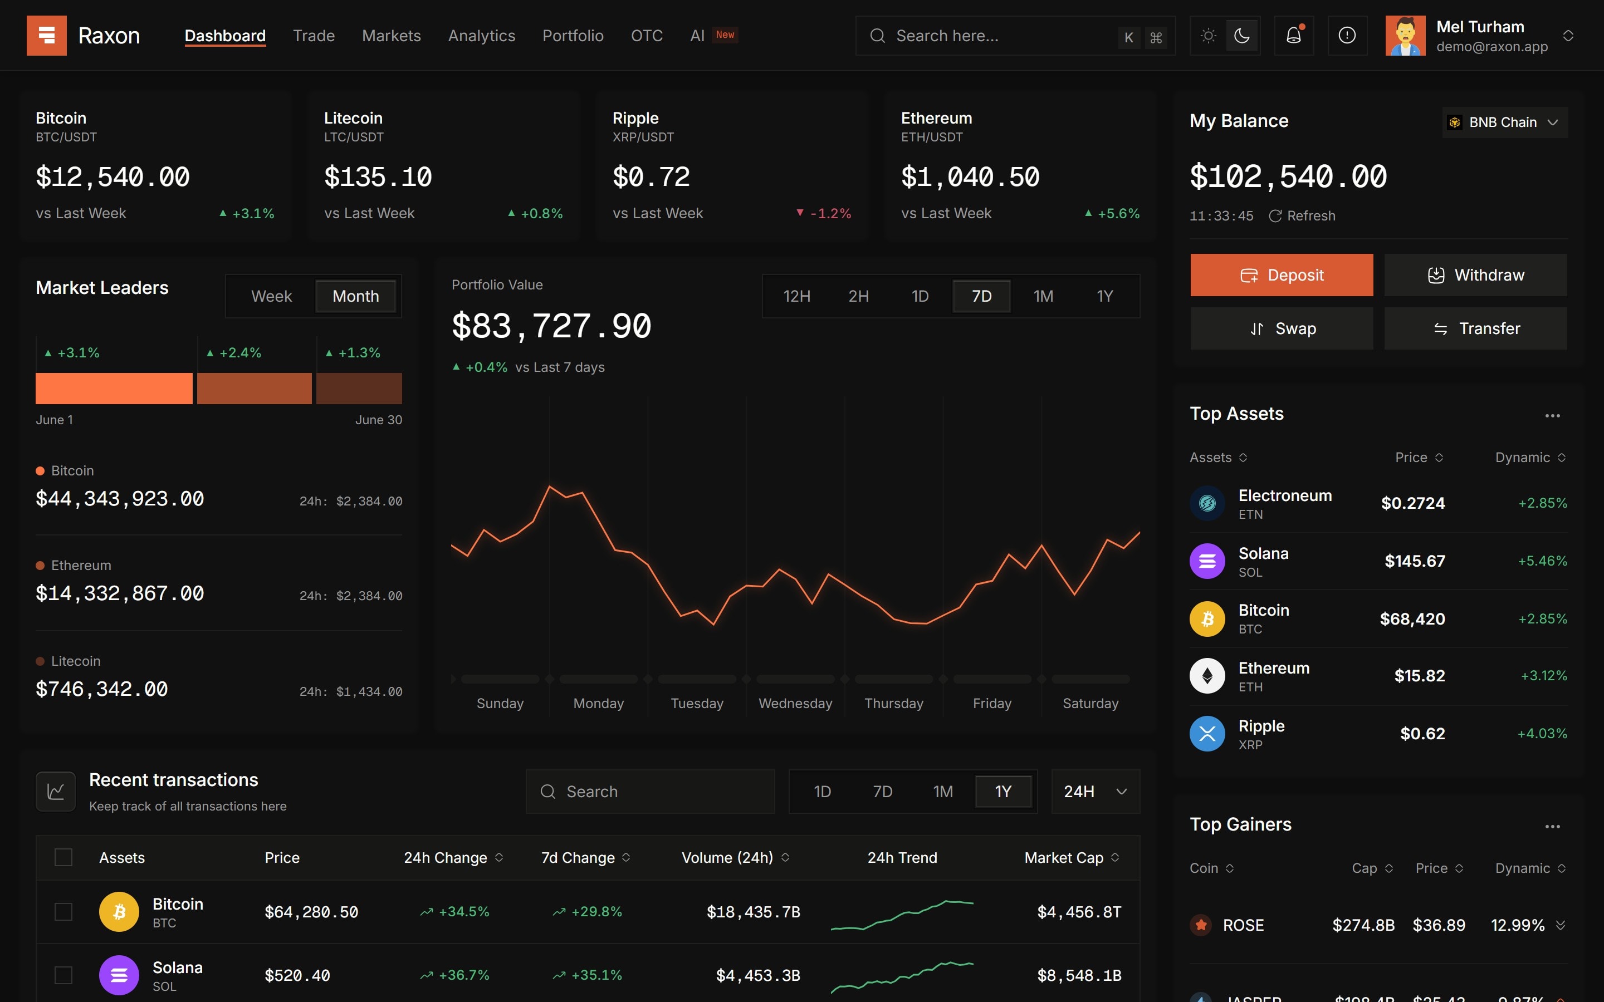Toggle the select-all checkbox in table header

[63, 857]
